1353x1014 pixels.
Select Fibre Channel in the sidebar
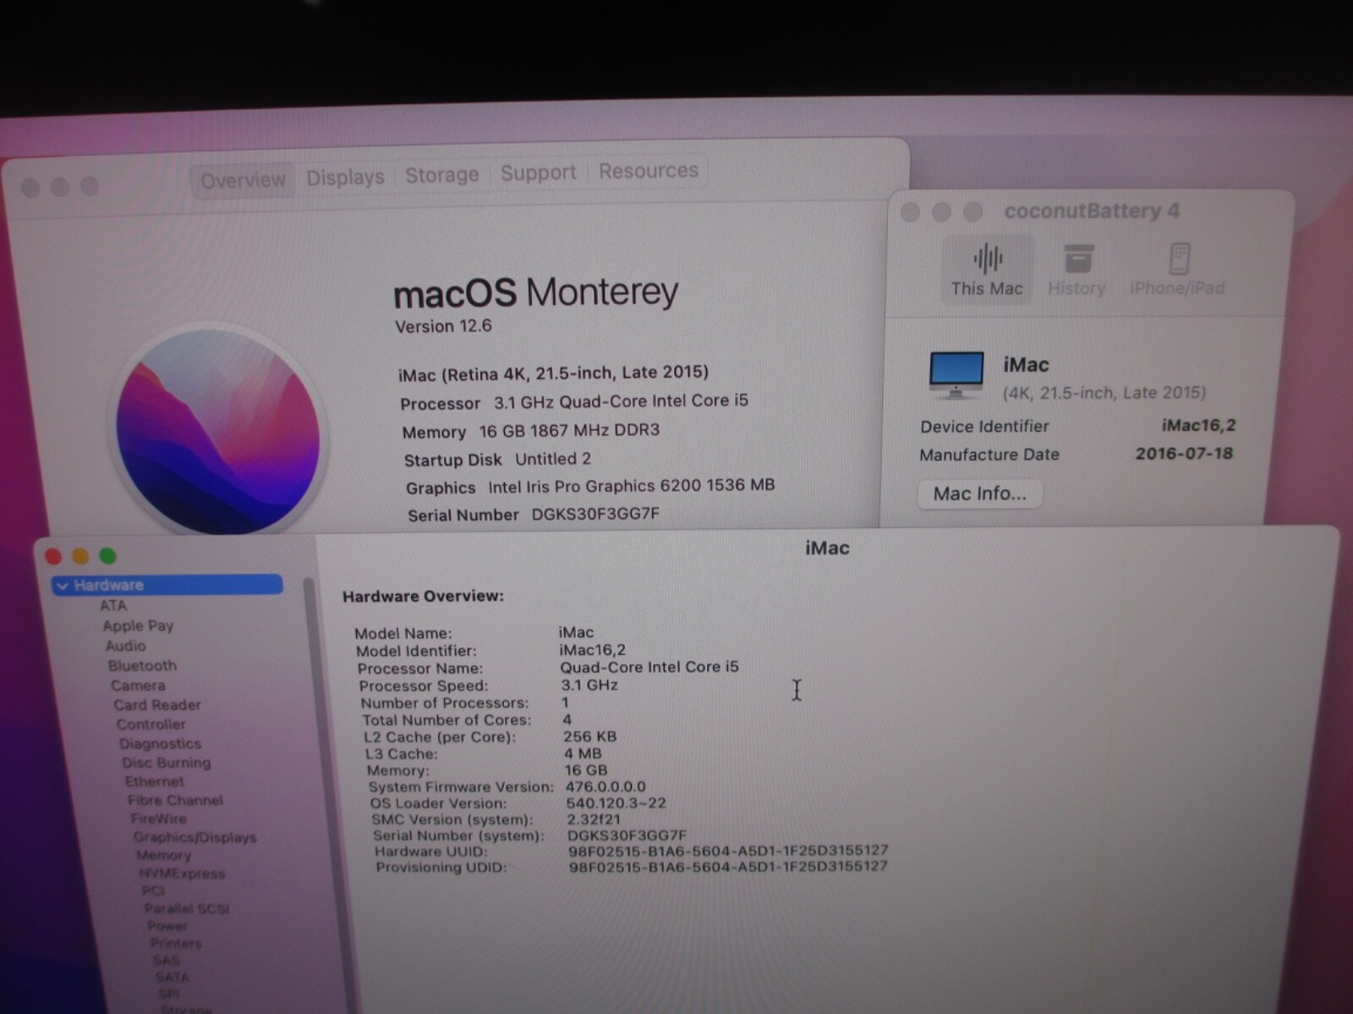175,800
